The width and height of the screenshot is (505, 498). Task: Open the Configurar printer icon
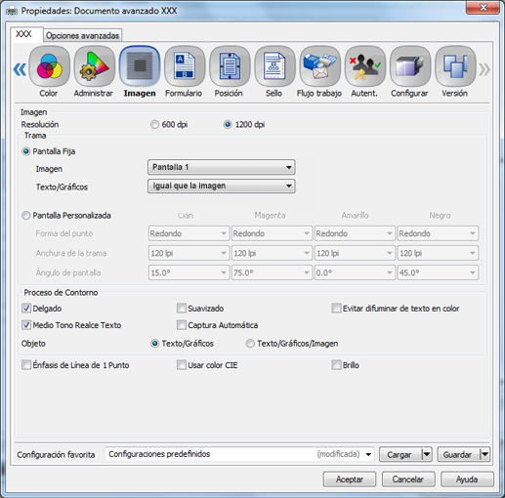[x=410, y=66]
